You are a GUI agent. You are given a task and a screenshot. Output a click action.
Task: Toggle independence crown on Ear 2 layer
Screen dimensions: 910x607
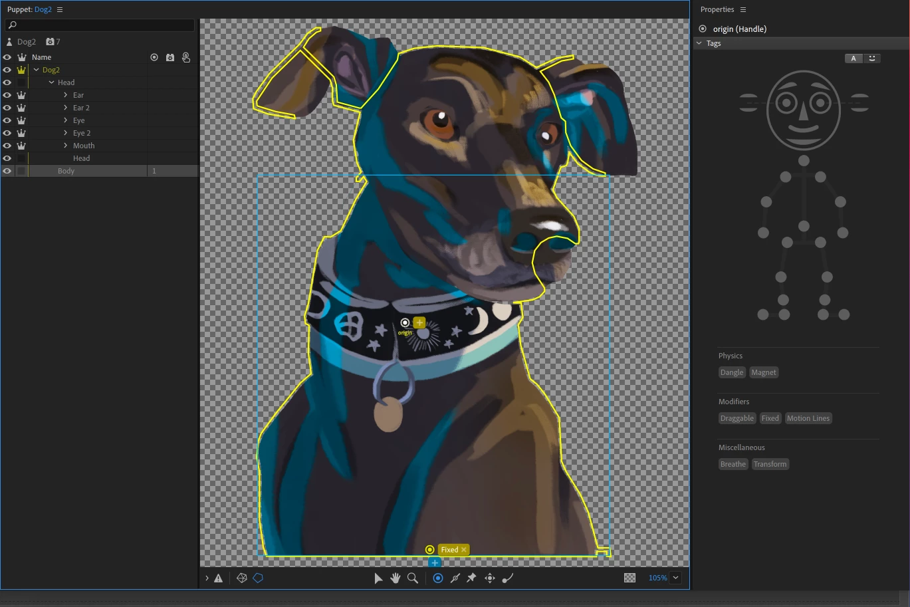(x=21, y=108)
